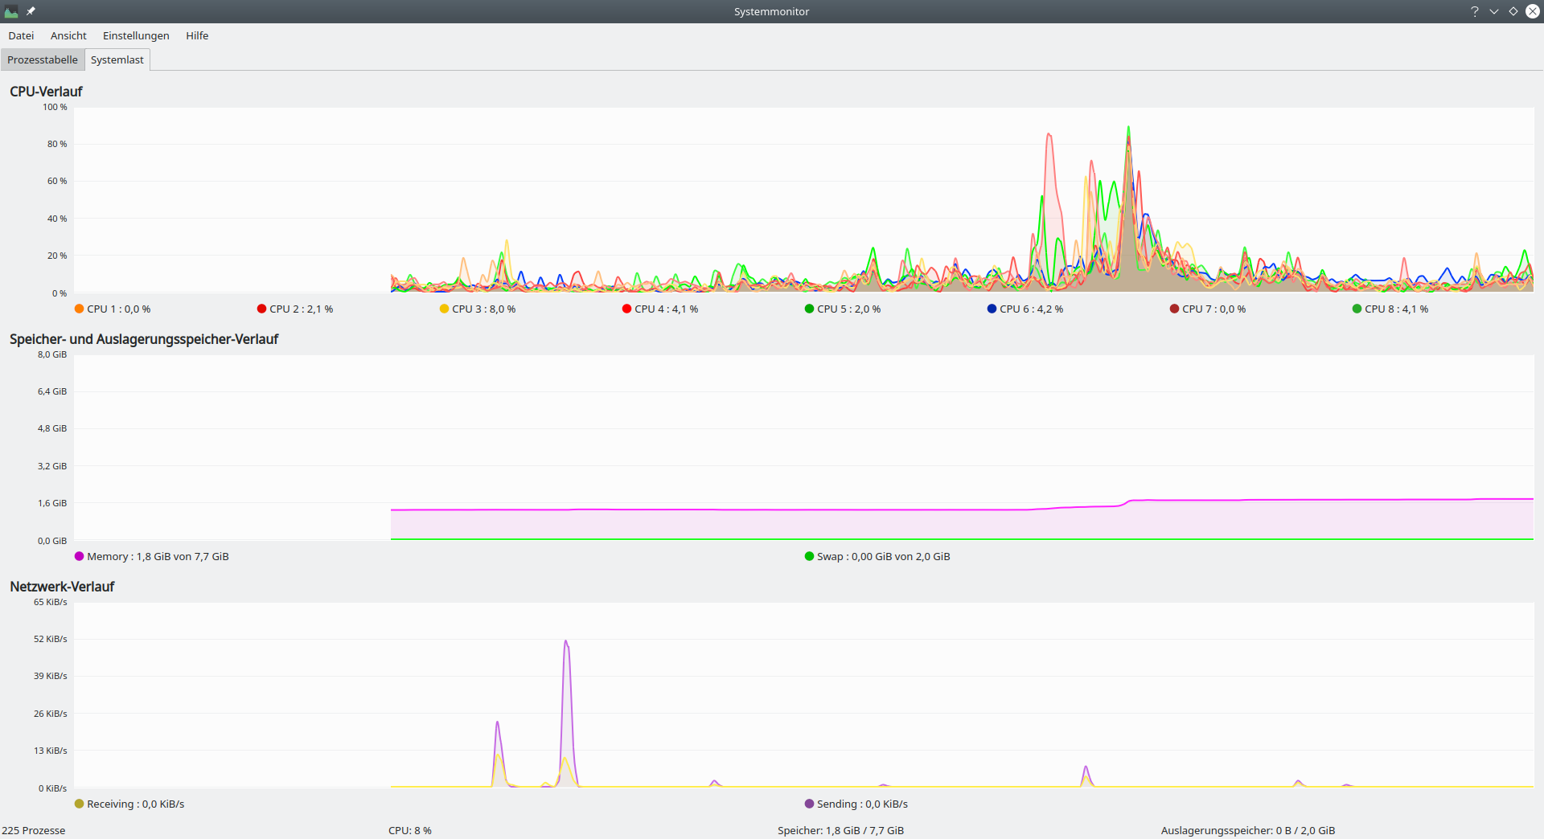Click the keep-above diamond icon in titlebar
Image resolution: width=1544 pixels, height=839 pixels.
tap(1513, 11)
